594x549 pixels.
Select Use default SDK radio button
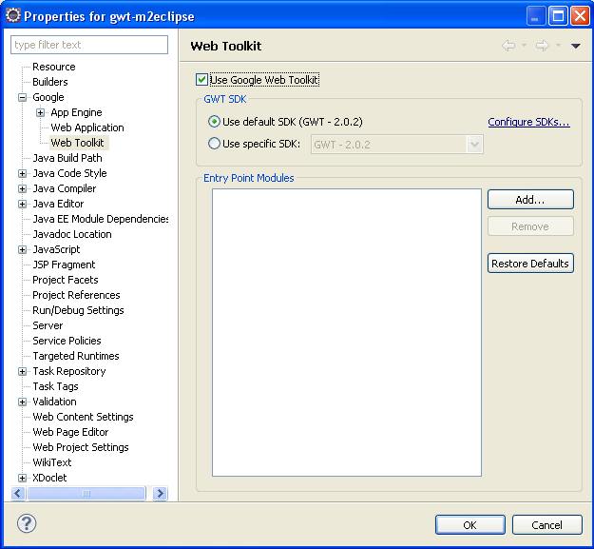pos(214,122)
